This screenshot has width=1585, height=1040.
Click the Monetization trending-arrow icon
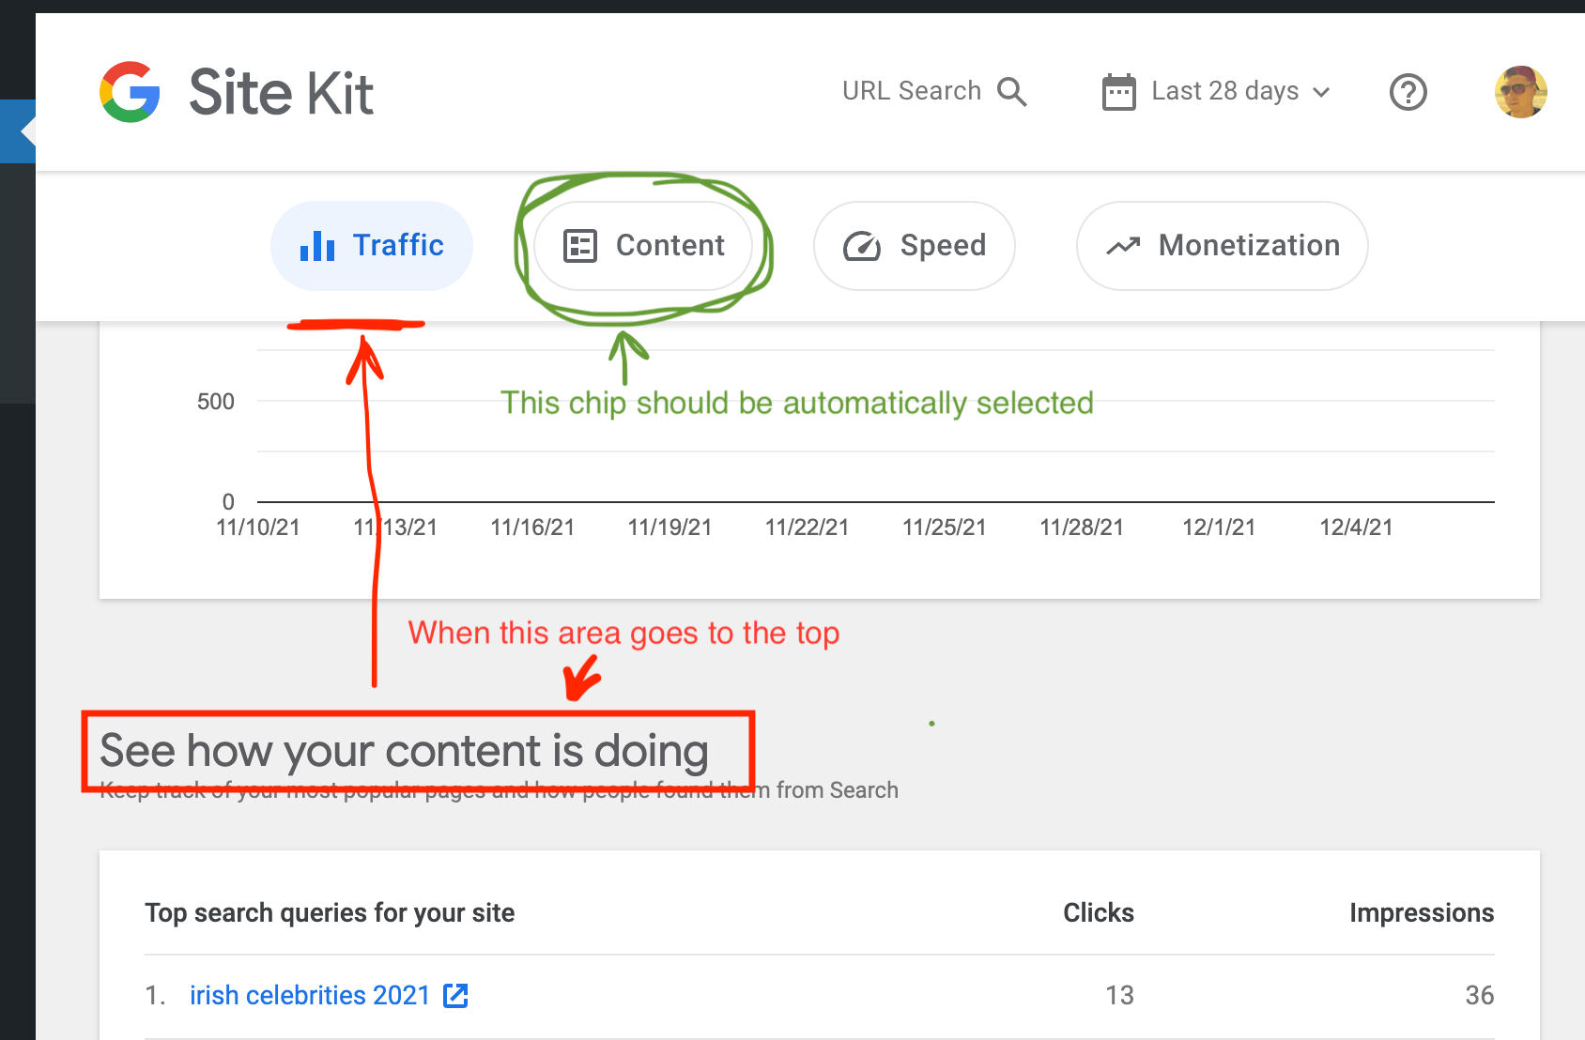[x=1123, y=245]
